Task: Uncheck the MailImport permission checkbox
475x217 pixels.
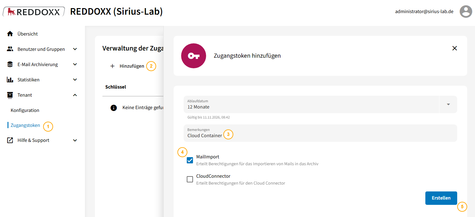Action: (190, 160)
